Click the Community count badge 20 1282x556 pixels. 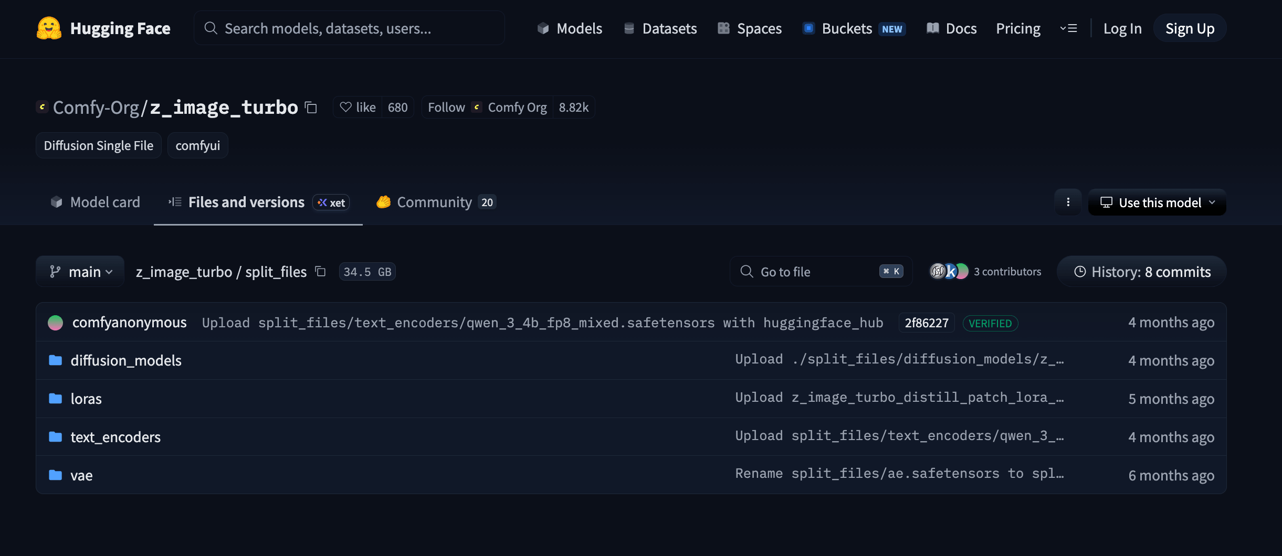pyautogui.click(x=487, y=202)
